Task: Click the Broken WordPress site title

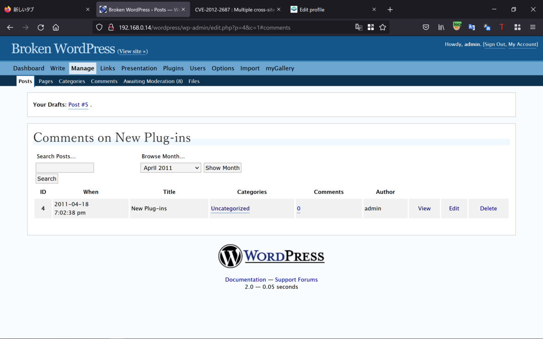Action: pyautogui.click(x=63, y=48)
